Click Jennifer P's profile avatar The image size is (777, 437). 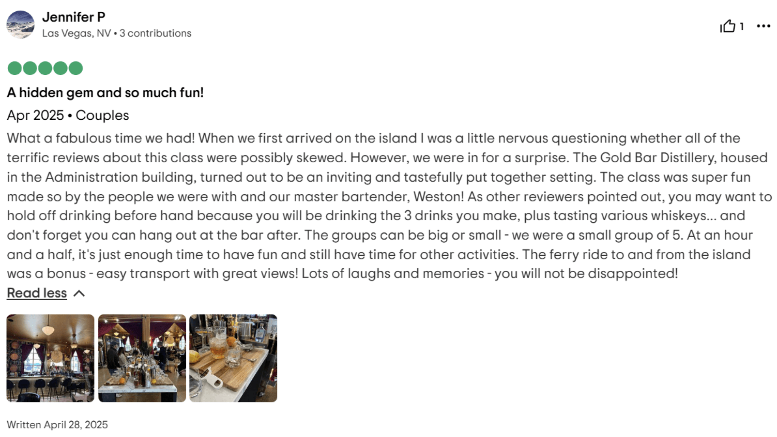21,25
